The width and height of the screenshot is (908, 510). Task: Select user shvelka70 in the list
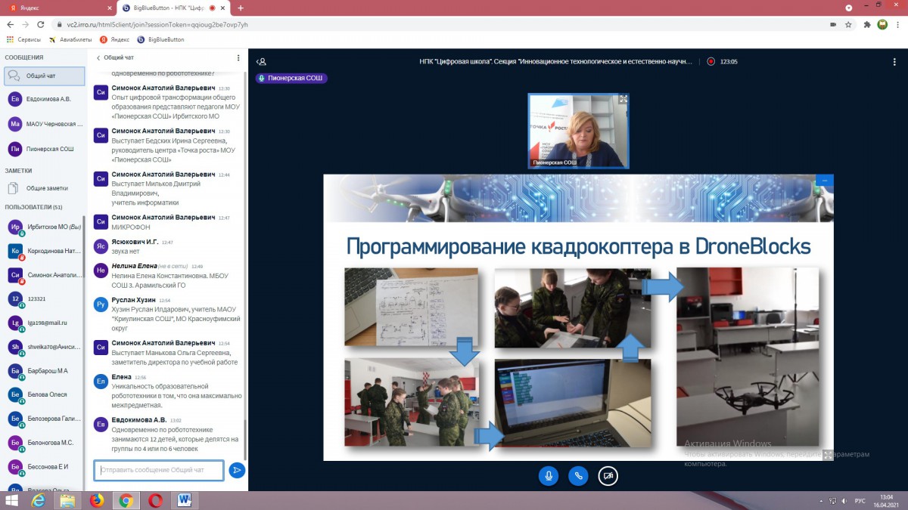pyautogui.click(x=44, y=347)
